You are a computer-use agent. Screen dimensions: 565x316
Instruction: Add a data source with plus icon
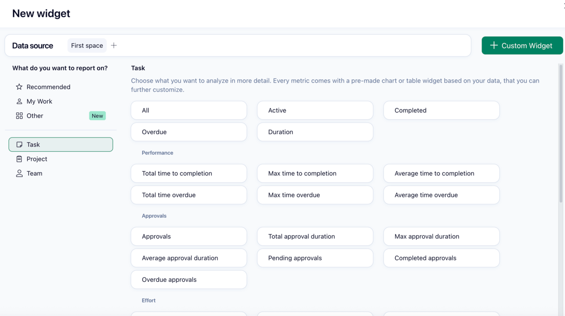(x=114, y=46)
